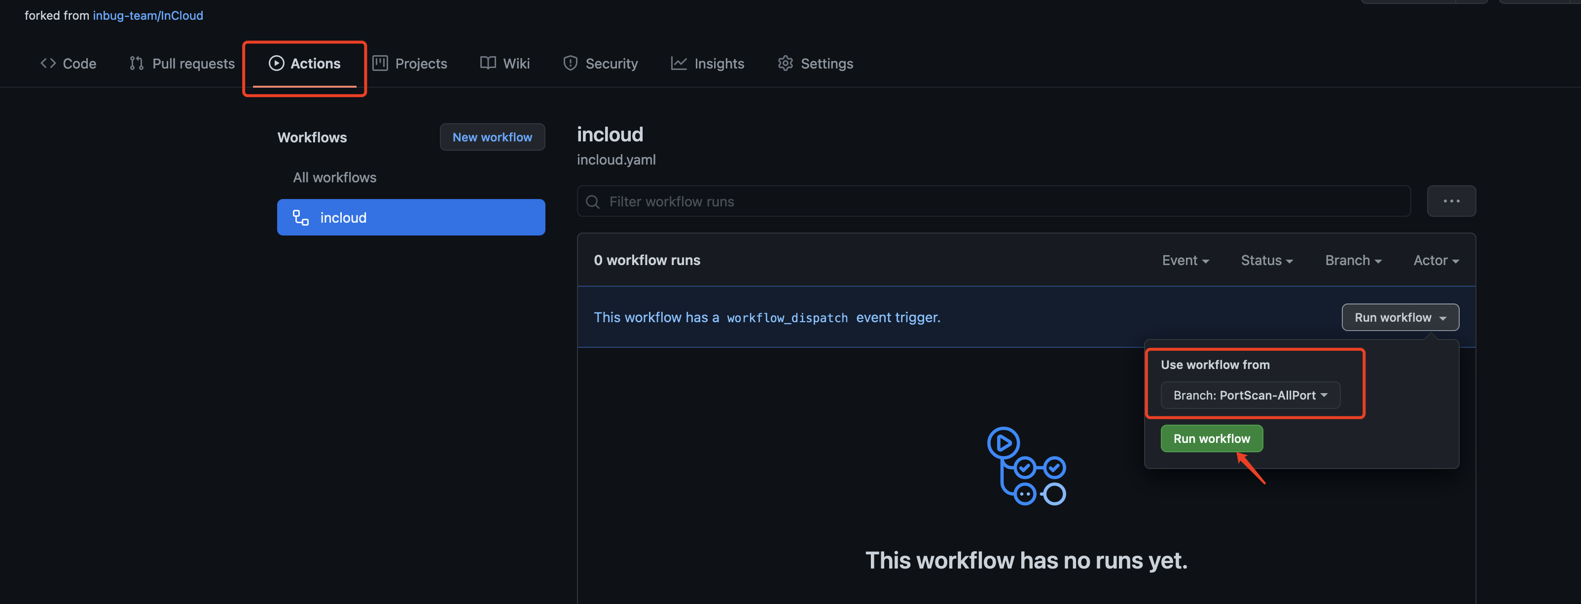Viewport: 1581px width, 604px height.
Task: Select All workflows in sidebar
Action: (334, 178)
